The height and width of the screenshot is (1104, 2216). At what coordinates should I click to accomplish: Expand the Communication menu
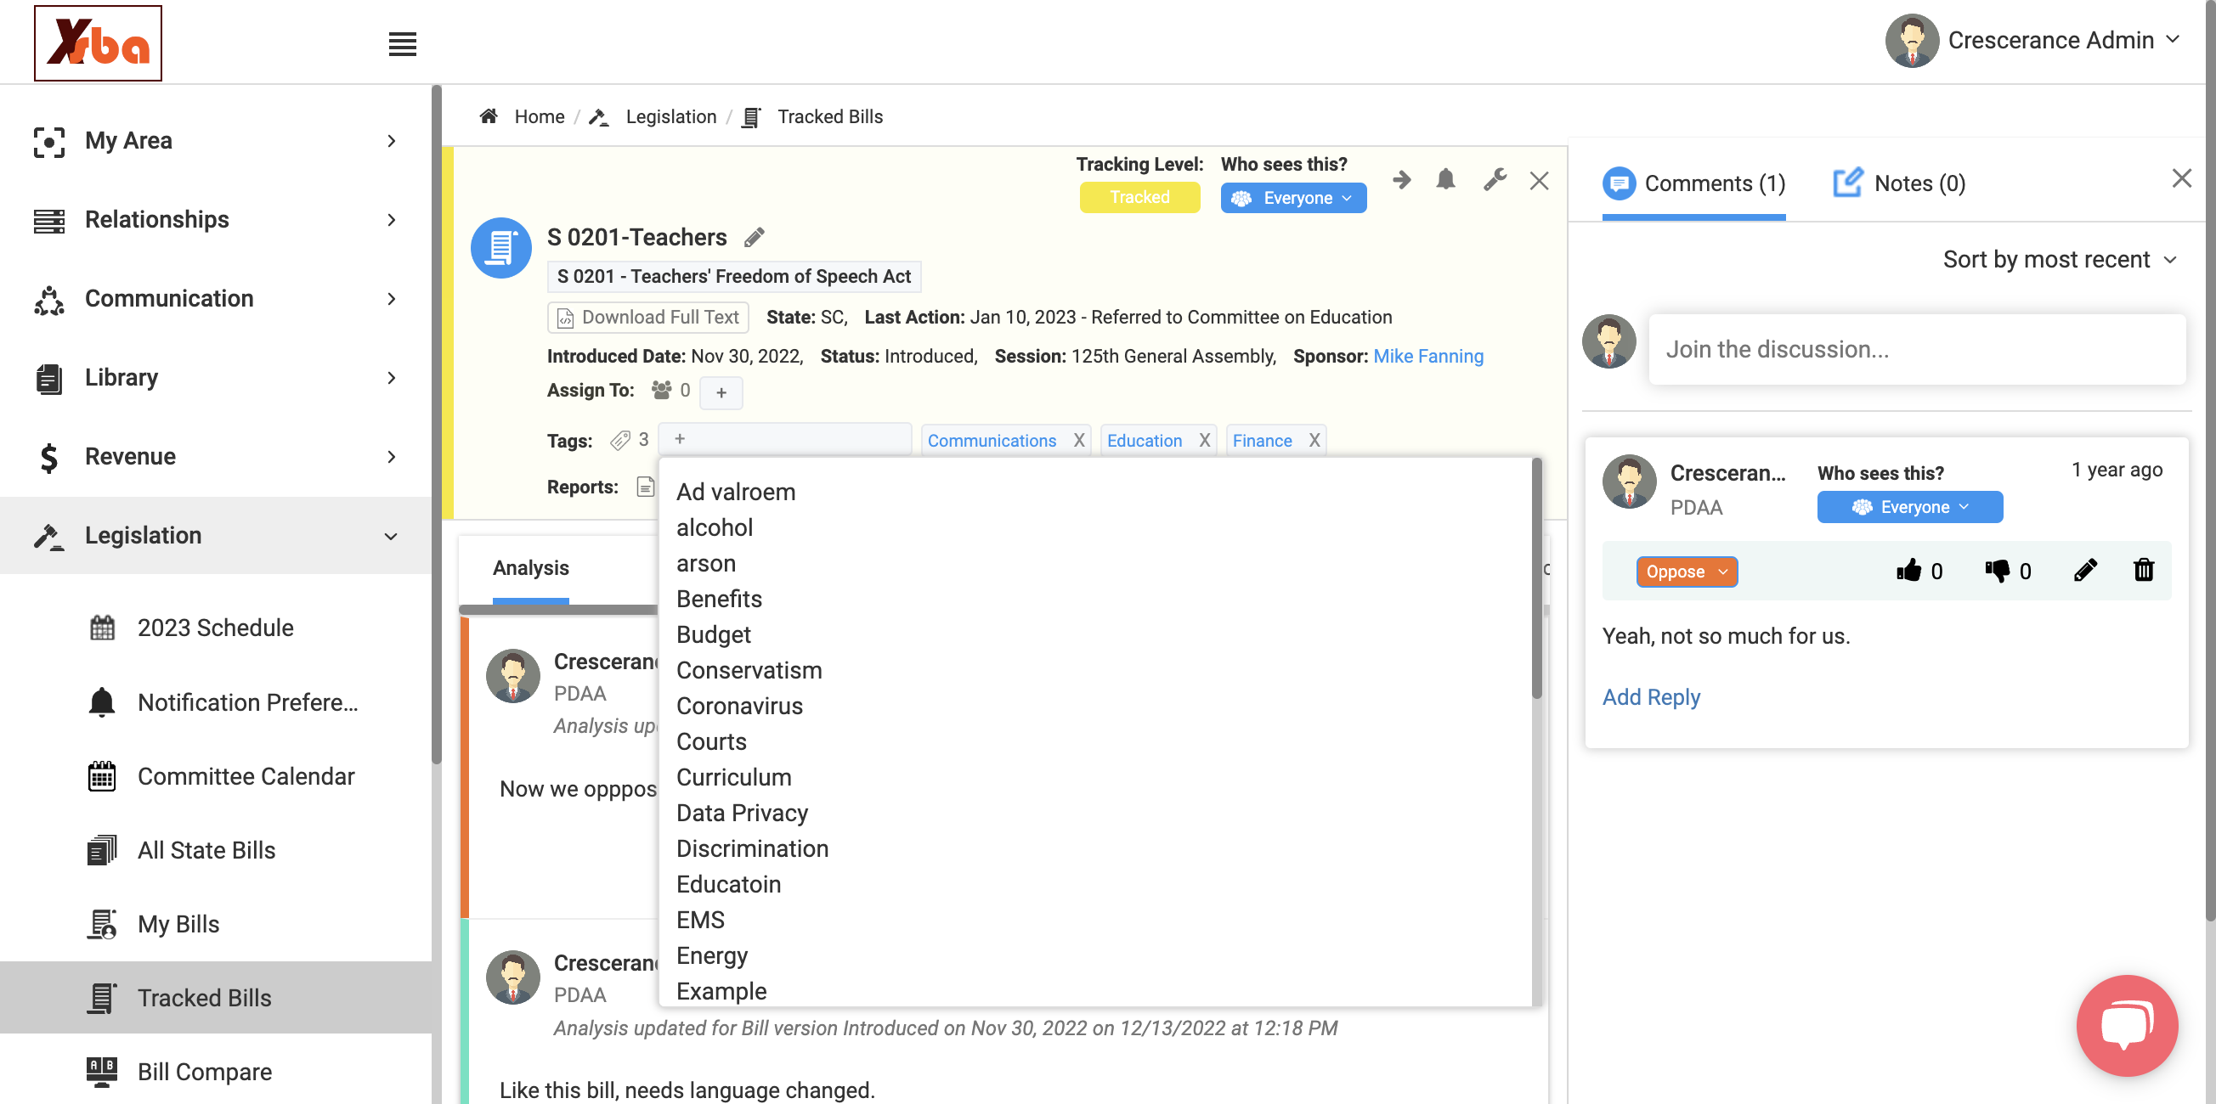click(215, 298)
